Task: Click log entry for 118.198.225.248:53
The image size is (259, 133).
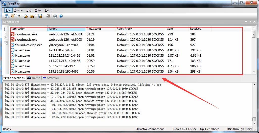Action: 72,113
